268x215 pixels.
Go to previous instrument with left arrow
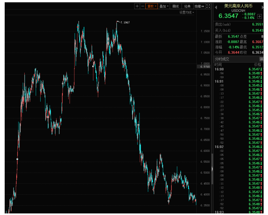(x=216, y=8)
